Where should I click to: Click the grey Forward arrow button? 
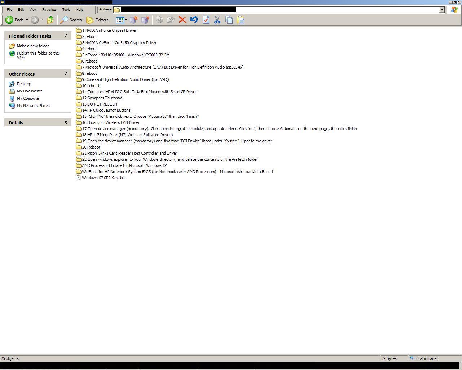[x=35, y=20]
